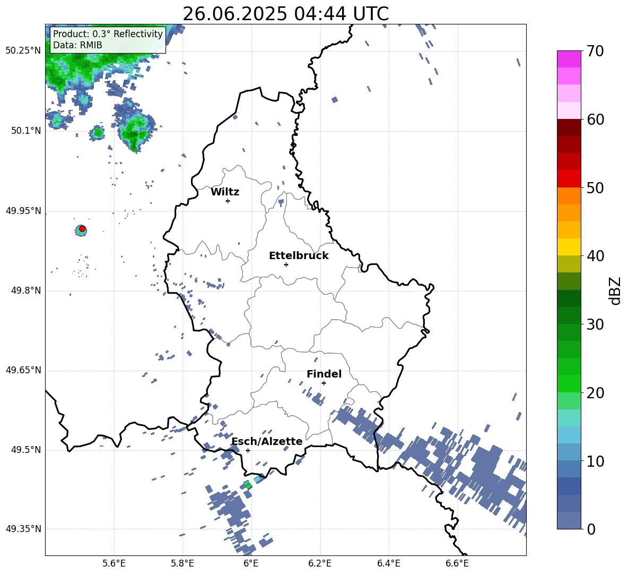The height and width of the screenshot is (574, 628).
Task: Click the red radar site dot
Action: coord(82,229)
